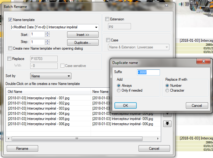Confirm with OK in Duplicate name
Viewport: 213px width, 158px height.
125,106
